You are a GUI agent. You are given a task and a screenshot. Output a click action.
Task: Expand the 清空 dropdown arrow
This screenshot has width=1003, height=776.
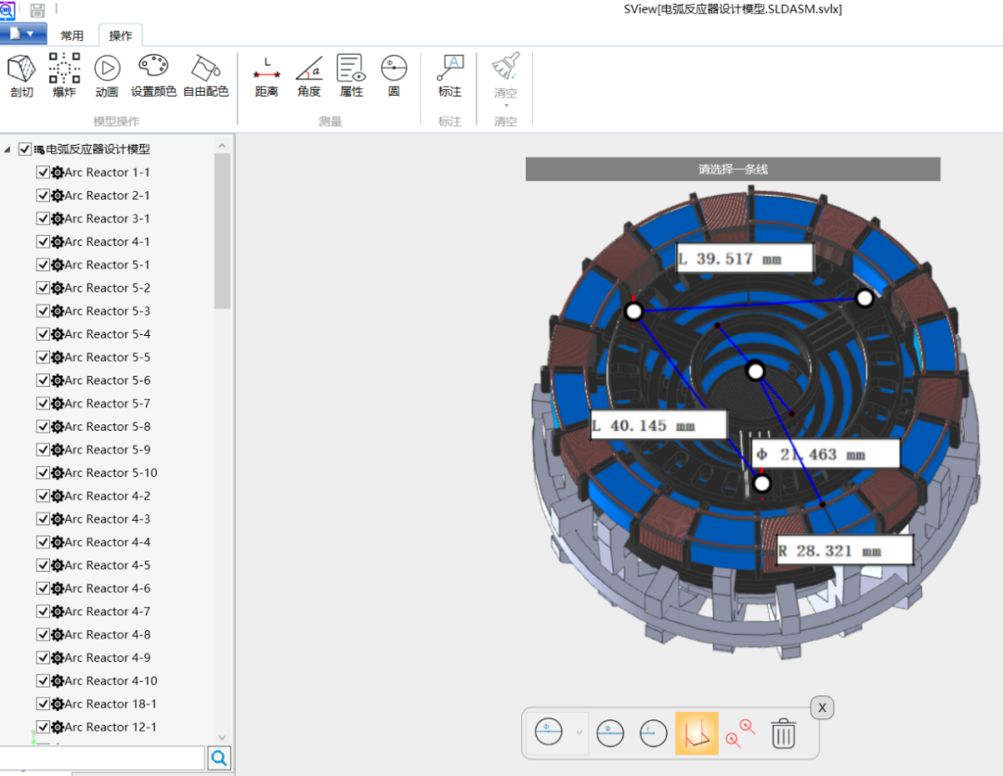click(506, 106)
